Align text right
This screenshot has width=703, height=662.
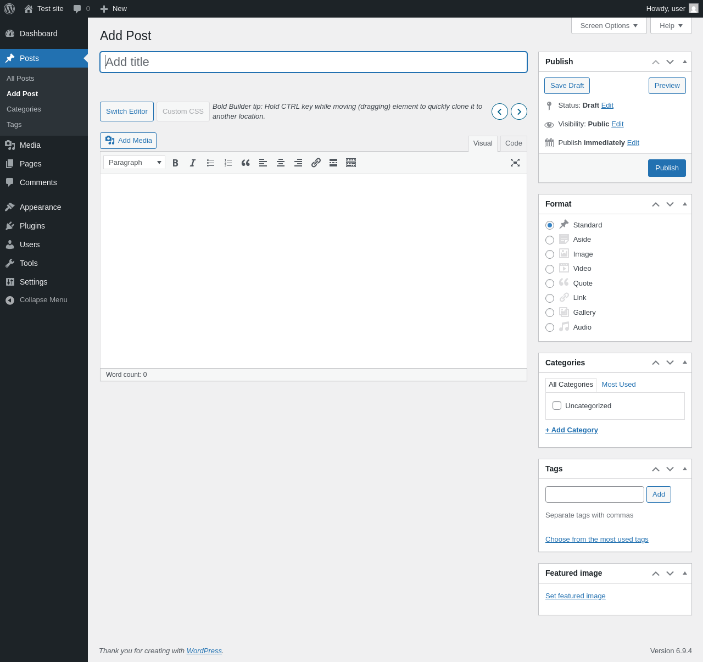pos(298,163)
